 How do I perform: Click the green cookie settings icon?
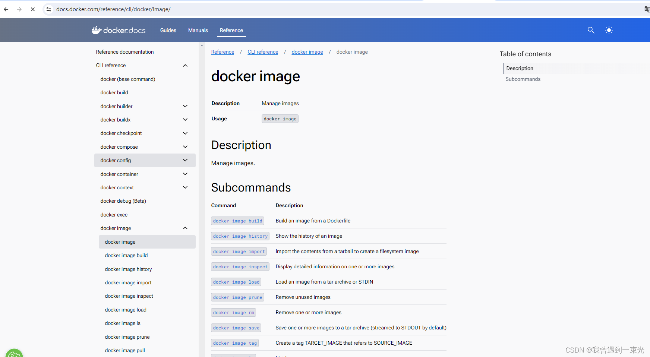pos(14,353)
